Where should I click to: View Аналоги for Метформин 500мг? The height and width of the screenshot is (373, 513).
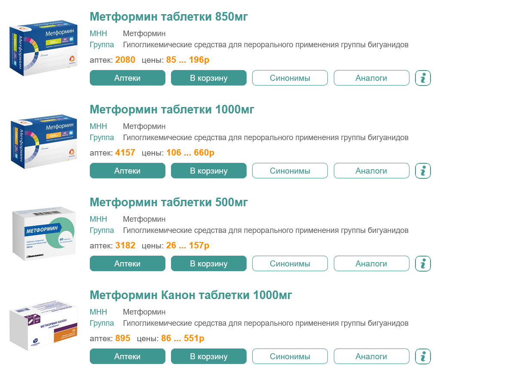point(371,264)
